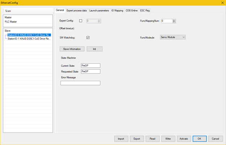Click the Slave Information button
The height and width of the screenshot is (145, 226).
pyautogui.click(x=72, y=49)
